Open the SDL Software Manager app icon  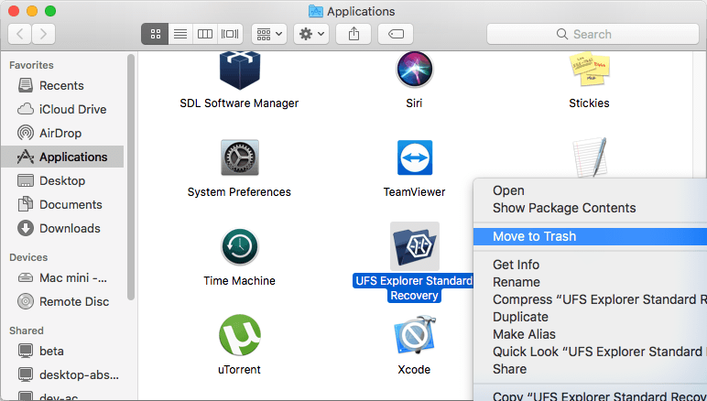coord(239,70)
